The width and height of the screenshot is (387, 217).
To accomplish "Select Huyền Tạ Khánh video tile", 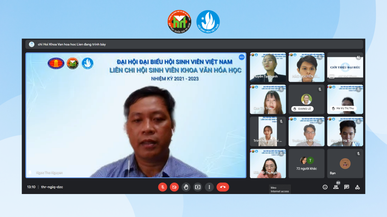I will coord(268,67).
